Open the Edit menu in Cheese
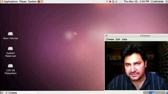 [118, 39]
